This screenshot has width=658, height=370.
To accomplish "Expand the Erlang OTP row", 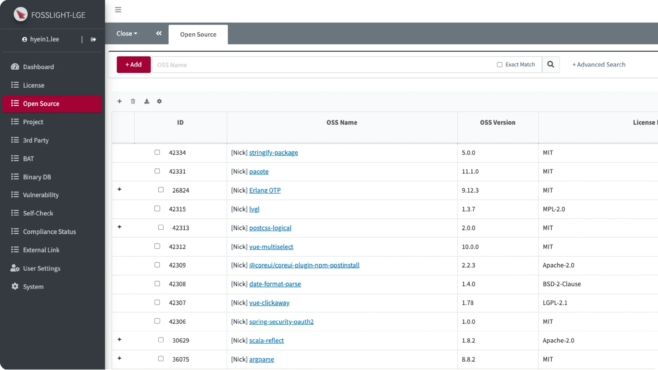I will [x=120, y=189].
